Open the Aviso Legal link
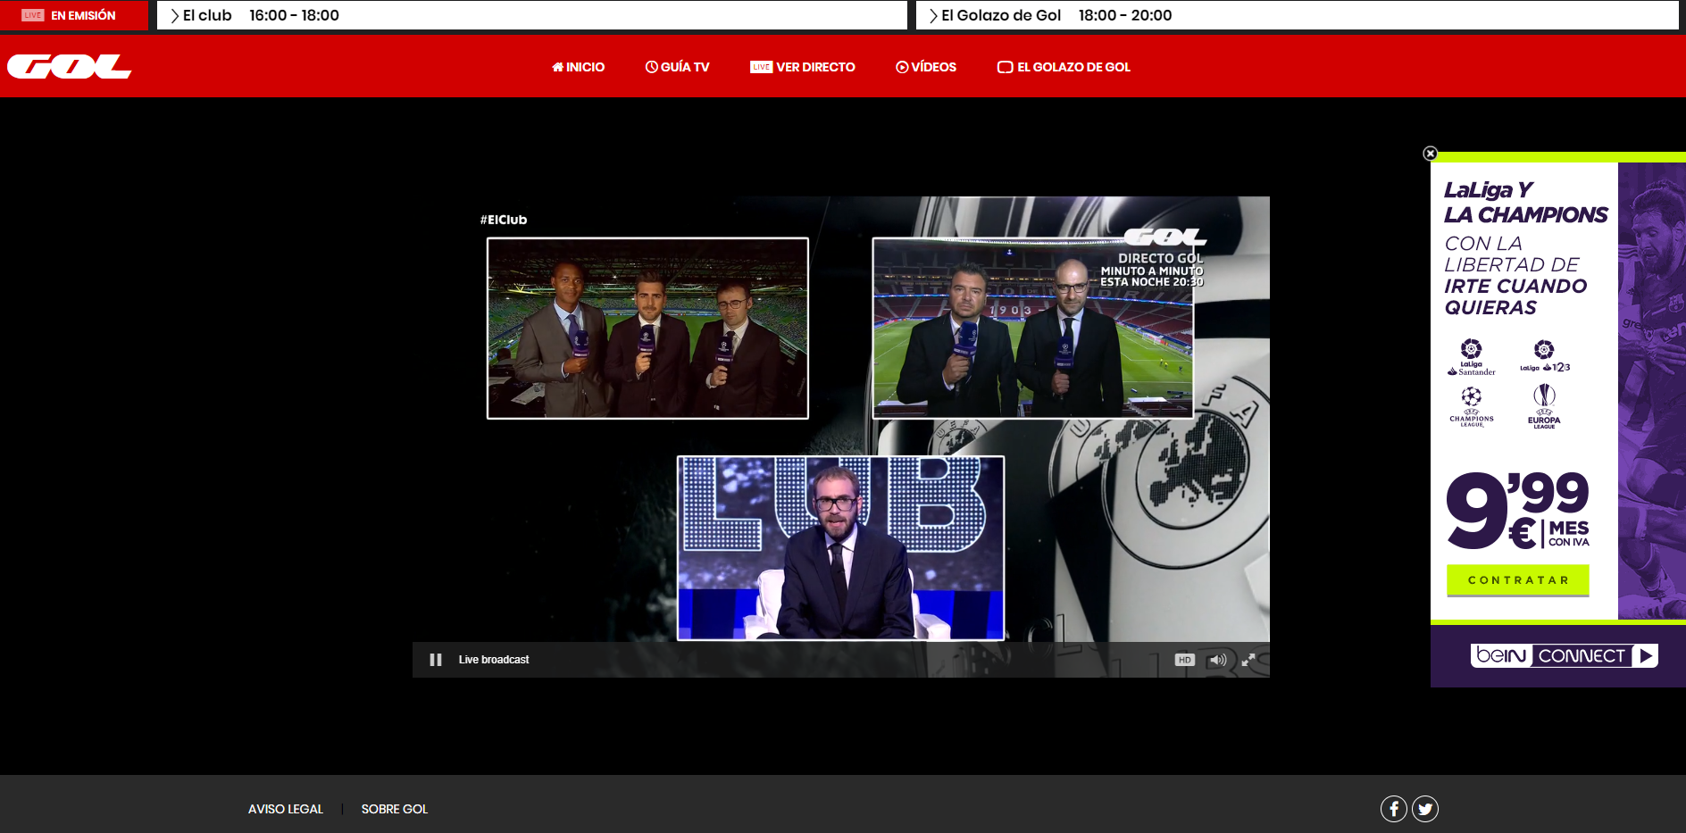This screenshot has height=833, width=1686. tap(286, 809)
